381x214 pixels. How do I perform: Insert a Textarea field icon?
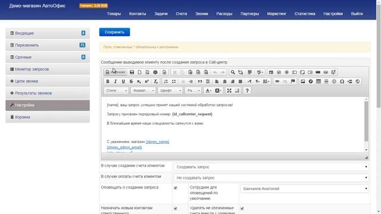pyautogui.click(x=302, y=73)
